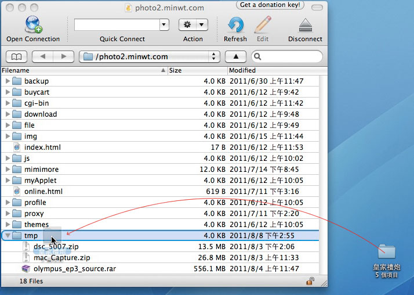Screen dimensions: 414x295
Task: Click in the Quick Connect text field
Action: pyautogui.click(x=117, y=25)
